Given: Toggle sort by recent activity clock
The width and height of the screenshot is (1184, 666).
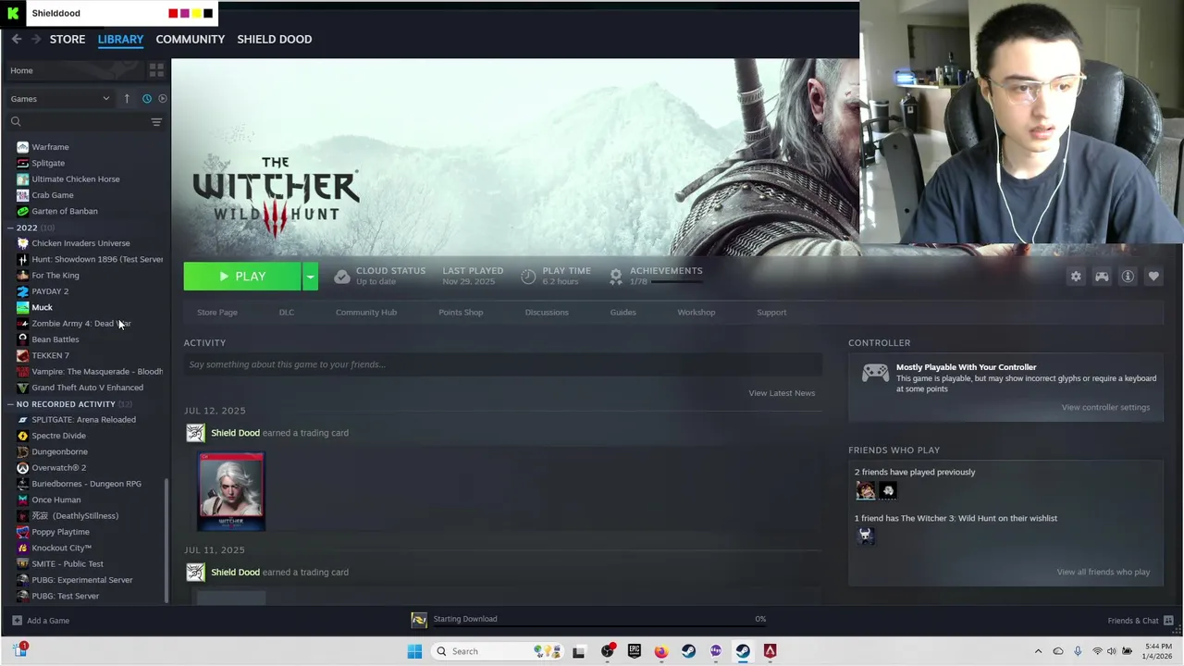Looking at the screenshot, I should [x=146, y=98].
